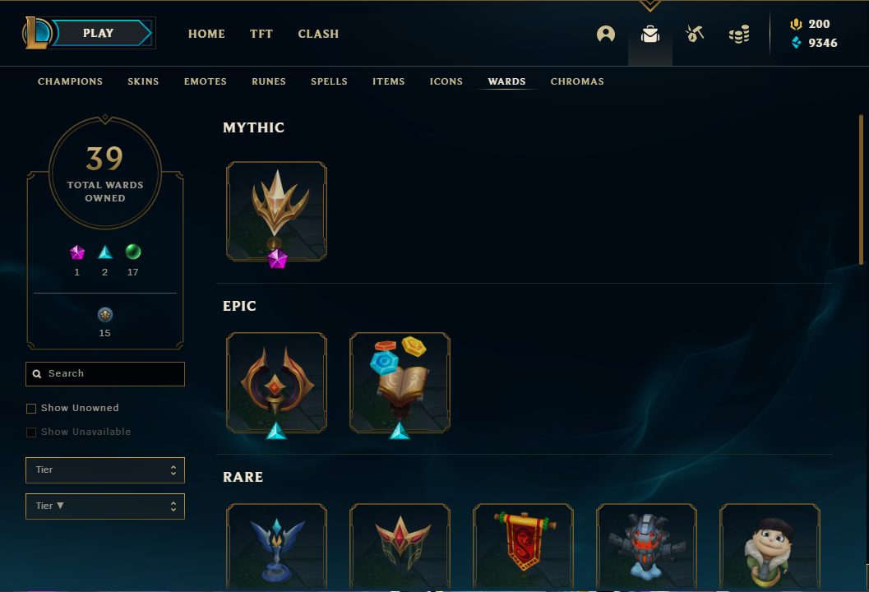The height and width of the screenshot is (592, 869).
Task: Switch to the Skins tab
Action: click(143, 81)
